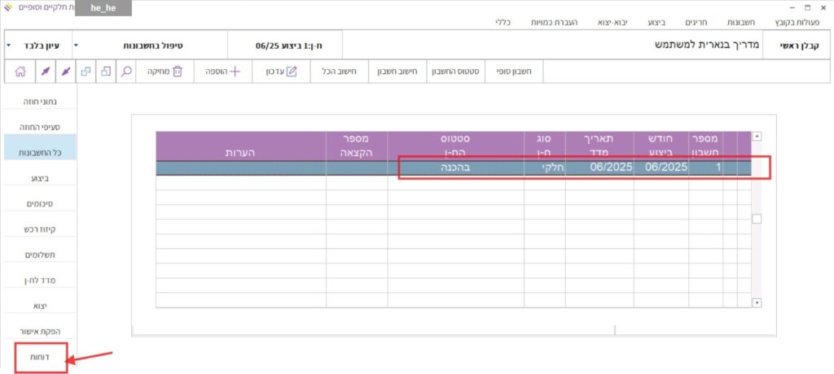Screen dimensions: 834x374
Task: Click the left pin icon beside home
Action: (x=44, y=72)
